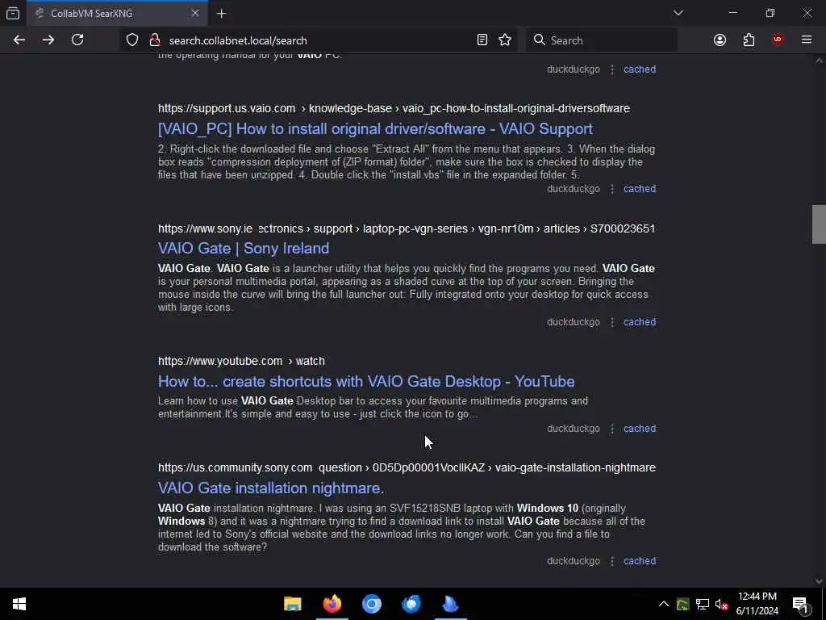The height and width of the screenshot is (620, 826).
Task: Open the round blue-ring browser icon in taskbar
Action: tap(371, 604)
